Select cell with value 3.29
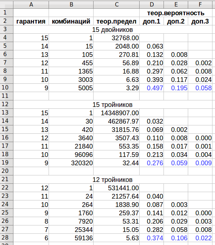215x245 pixels. pyautogui.click(x=116, y=88)
